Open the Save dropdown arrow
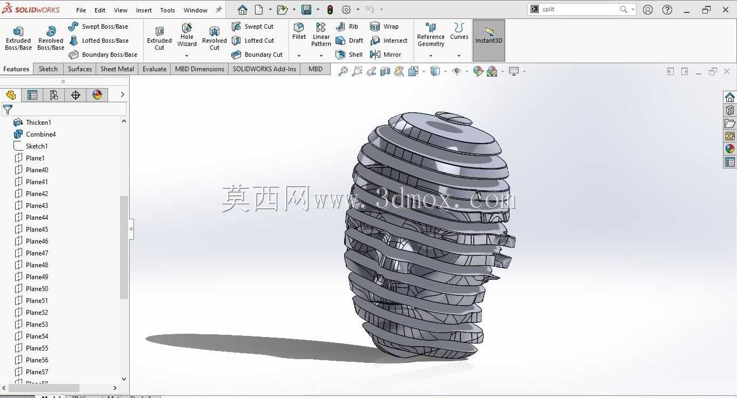Viewport: 737px width, 398px height. pos(318,9)
